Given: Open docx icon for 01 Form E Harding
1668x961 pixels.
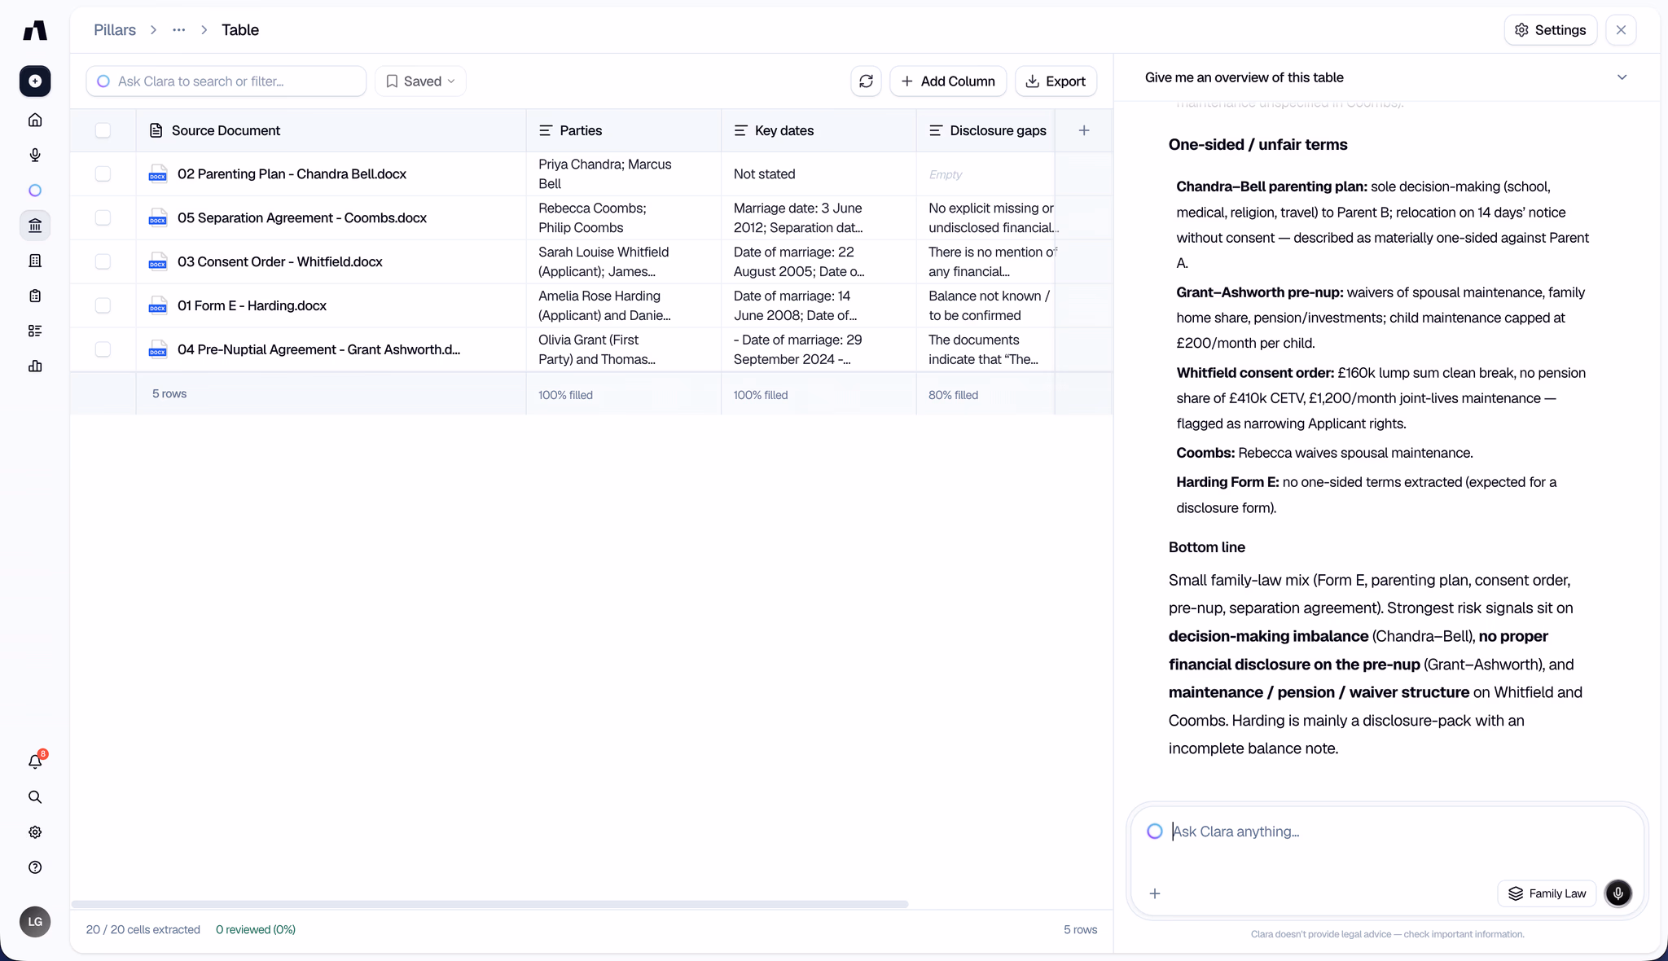Looking at the screenshot, I should coord(158,305).
